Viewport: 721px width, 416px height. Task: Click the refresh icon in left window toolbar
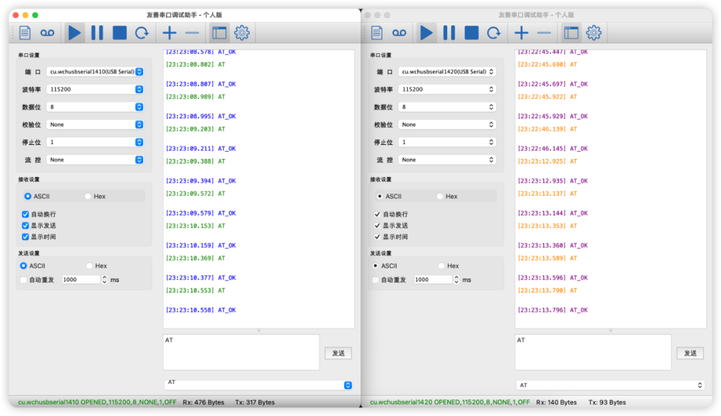tap(142, 33)
